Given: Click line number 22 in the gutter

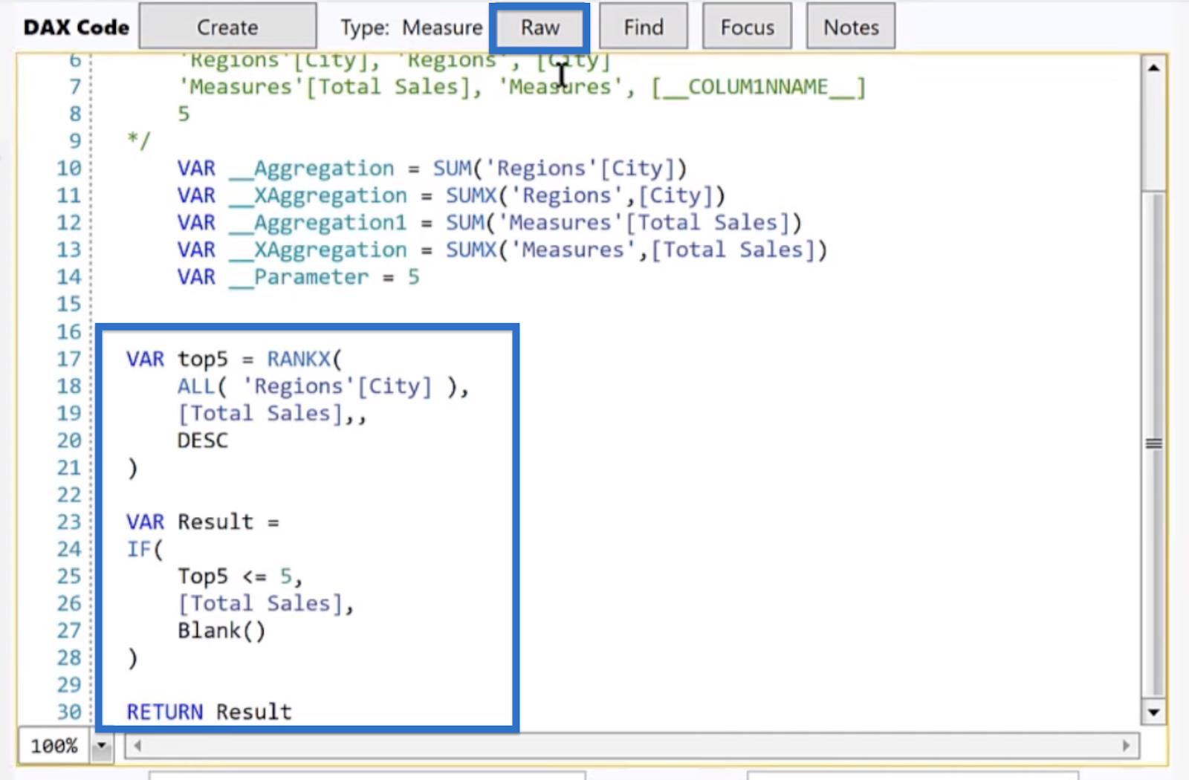Looking at the screenshot, I should [68, 495].
